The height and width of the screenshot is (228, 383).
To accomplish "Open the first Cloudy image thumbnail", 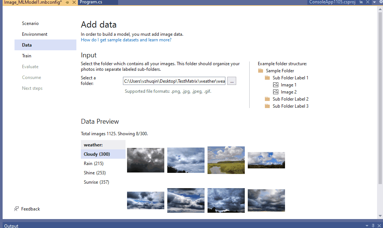I will coord(145,160).
